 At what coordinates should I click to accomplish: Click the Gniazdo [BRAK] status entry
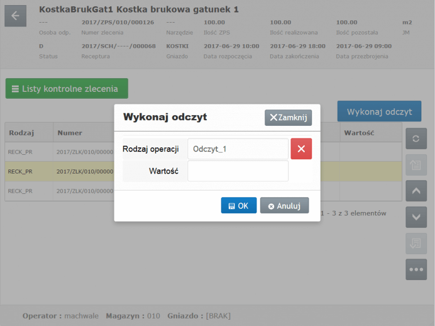pos(199,316)
